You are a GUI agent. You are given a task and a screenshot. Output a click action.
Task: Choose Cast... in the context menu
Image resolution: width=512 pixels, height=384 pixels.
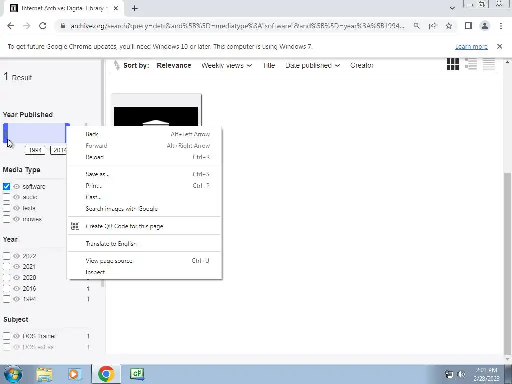(x=144, y=197)
